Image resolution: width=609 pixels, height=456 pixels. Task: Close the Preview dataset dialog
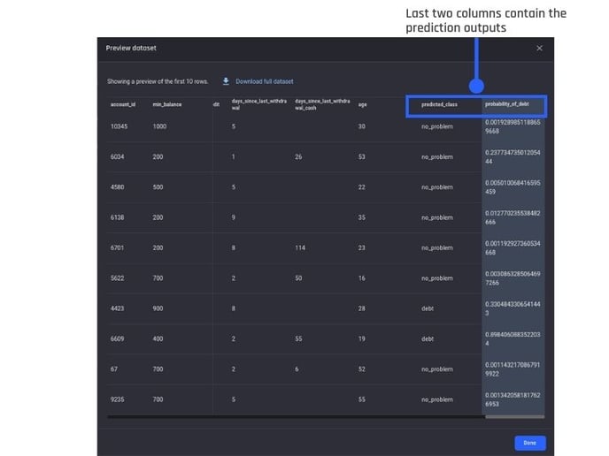(539, 48)
